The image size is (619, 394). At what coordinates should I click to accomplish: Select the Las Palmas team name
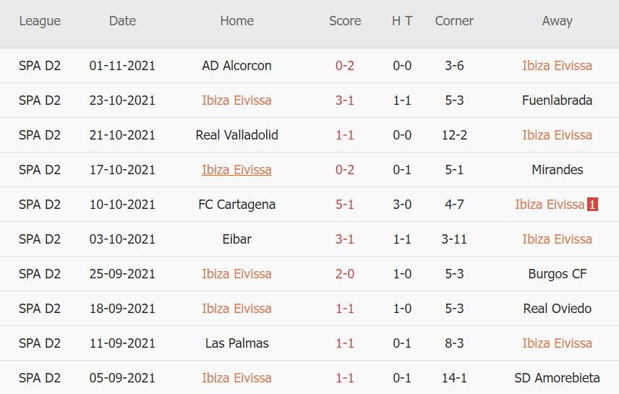pos(237,343)
